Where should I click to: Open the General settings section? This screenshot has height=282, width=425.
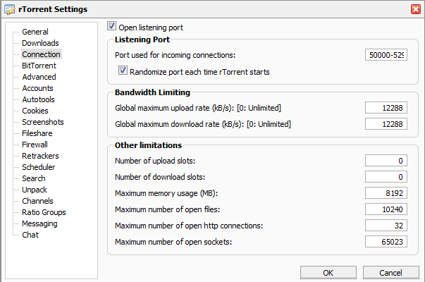(35, 32)
